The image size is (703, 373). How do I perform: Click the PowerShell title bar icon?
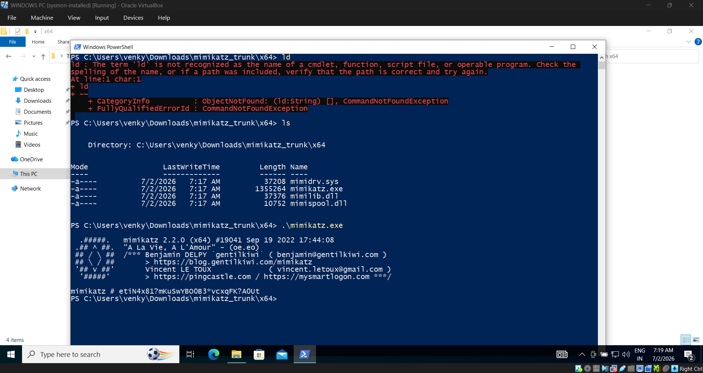pos(78,47)
